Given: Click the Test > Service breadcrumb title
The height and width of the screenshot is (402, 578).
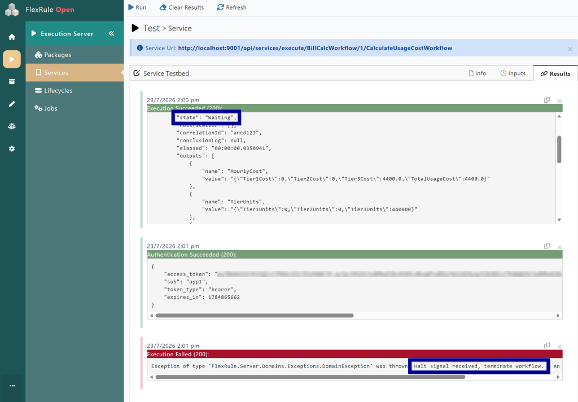Looking at the screenshot, I should coord(167,28).
